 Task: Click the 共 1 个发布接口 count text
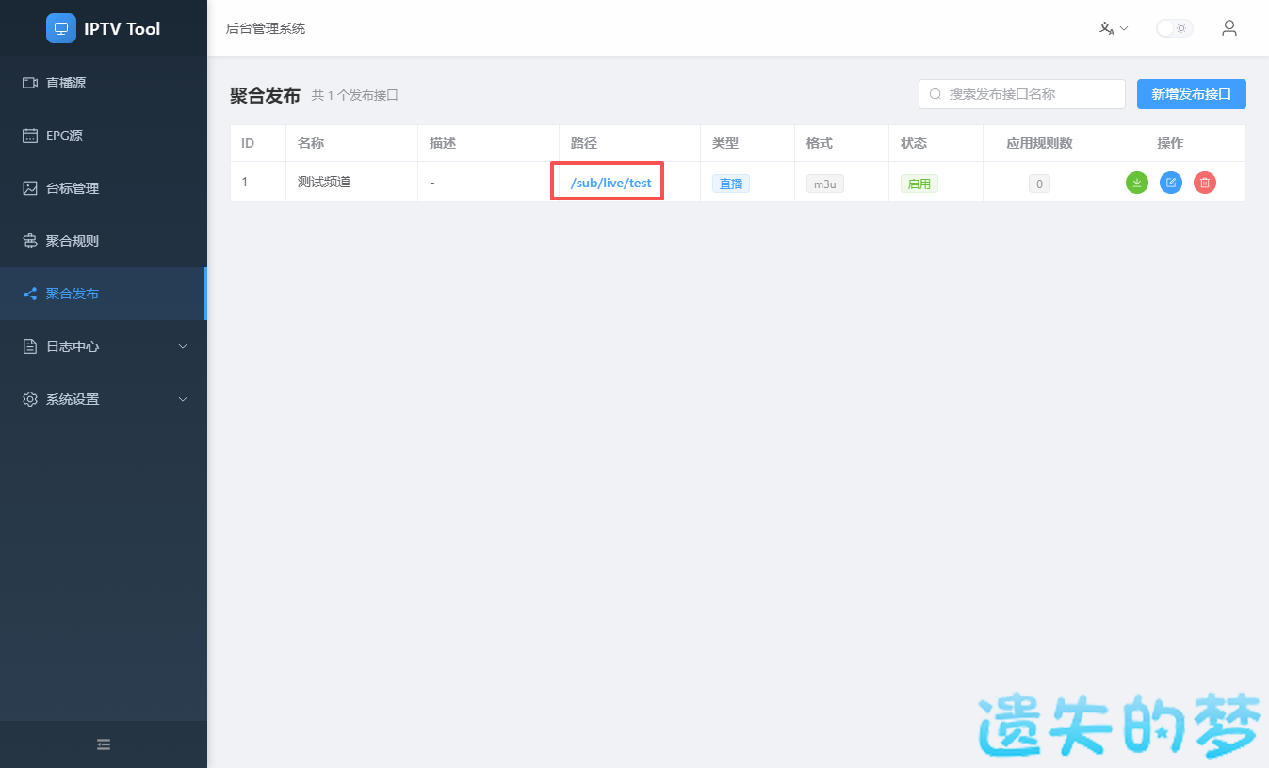click(355, 95)
